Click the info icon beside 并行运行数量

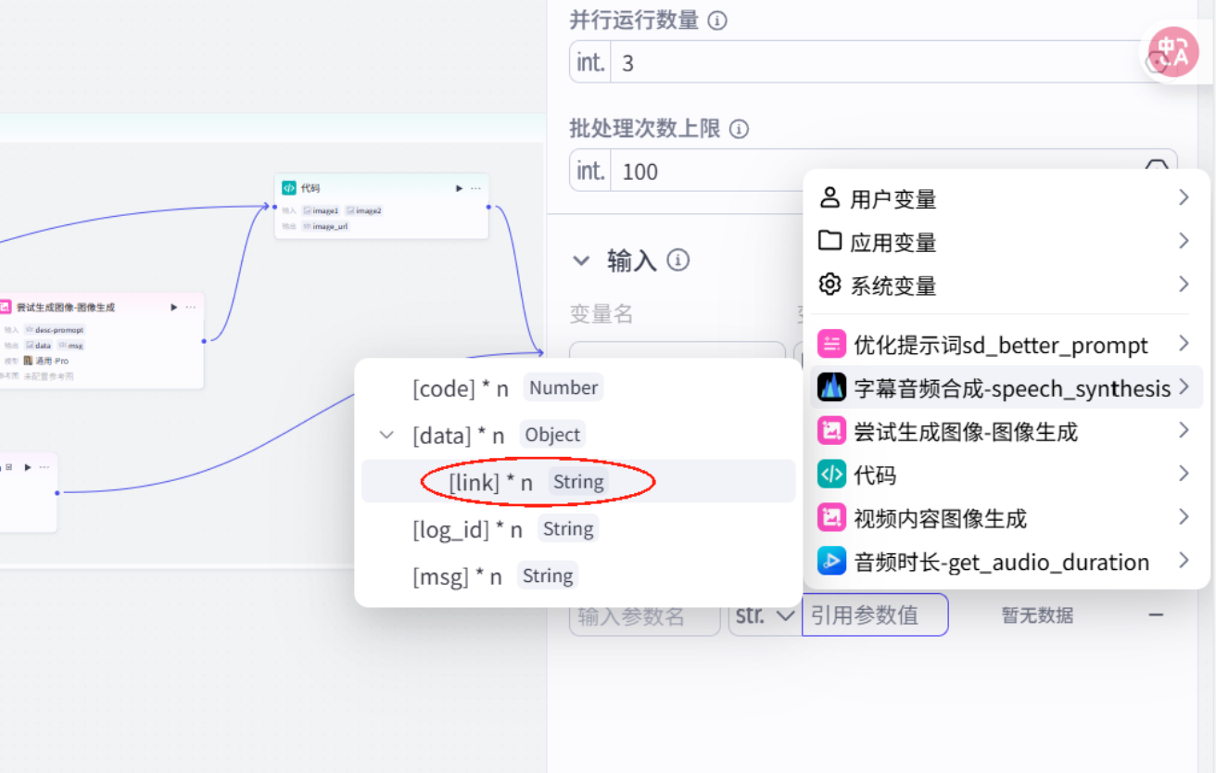coord(716,20)
